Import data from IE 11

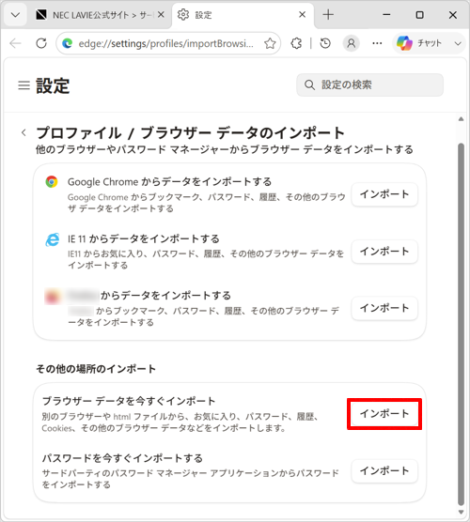[x=384, y=252]
